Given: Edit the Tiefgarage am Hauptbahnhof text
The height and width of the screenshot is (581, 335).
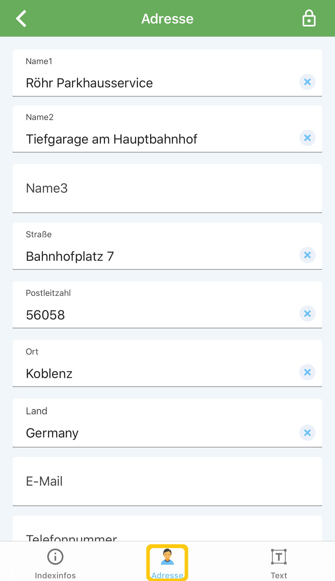Looking at the screenshot, I should (x=111, y=139).
